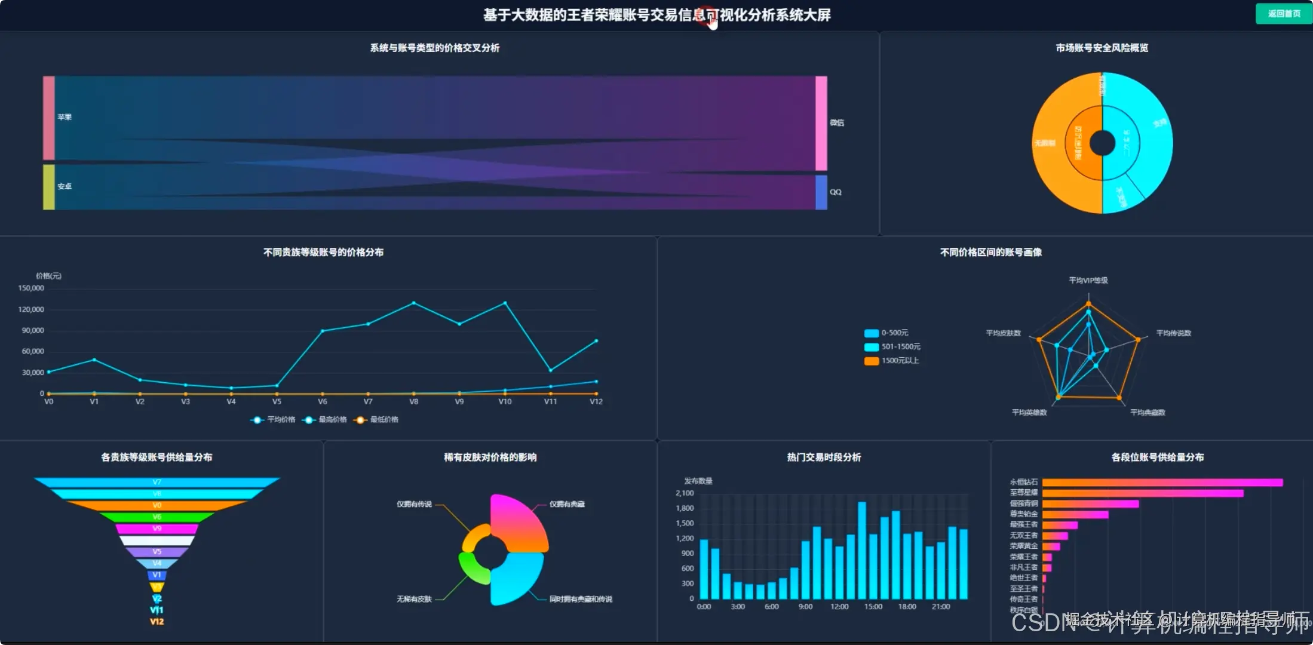The width and height of the screenshot is (1313, 645).
Task: Click the 微信 node on the right side
Action: point(821,122)
